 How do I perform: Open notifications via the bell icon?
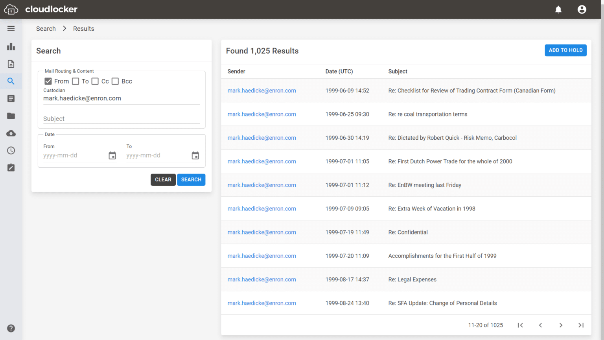558,9
